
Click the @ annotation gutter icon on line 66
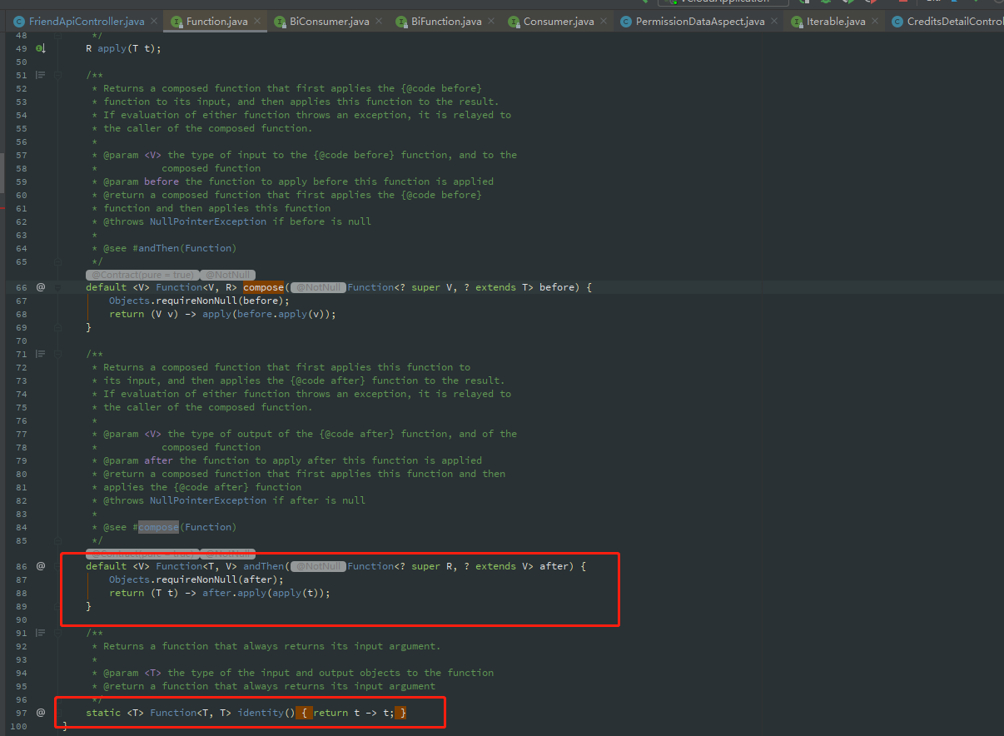coord(41,287)
